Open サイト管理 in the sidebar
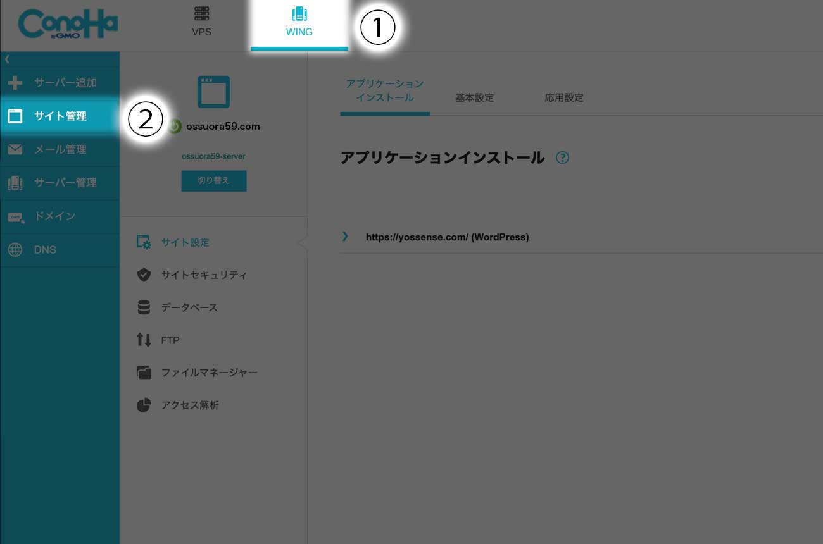 coord(60,116)
